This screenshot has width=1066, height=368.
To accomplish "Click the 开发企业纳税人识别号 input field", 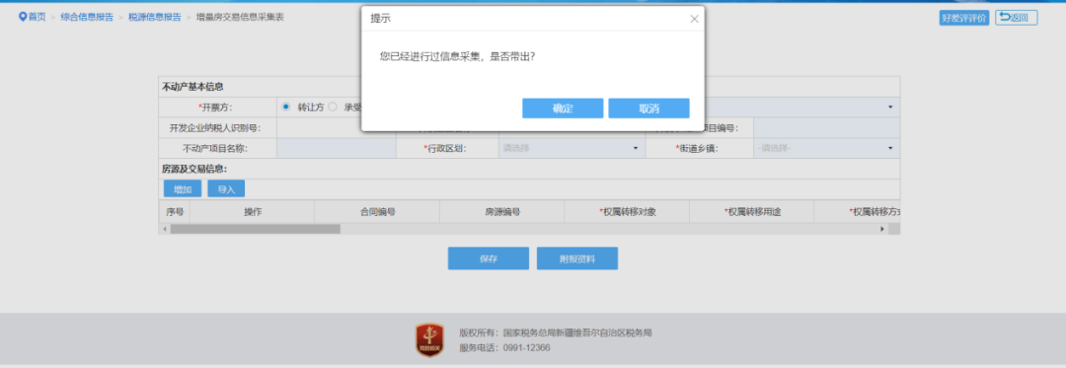I will point(336,127).
